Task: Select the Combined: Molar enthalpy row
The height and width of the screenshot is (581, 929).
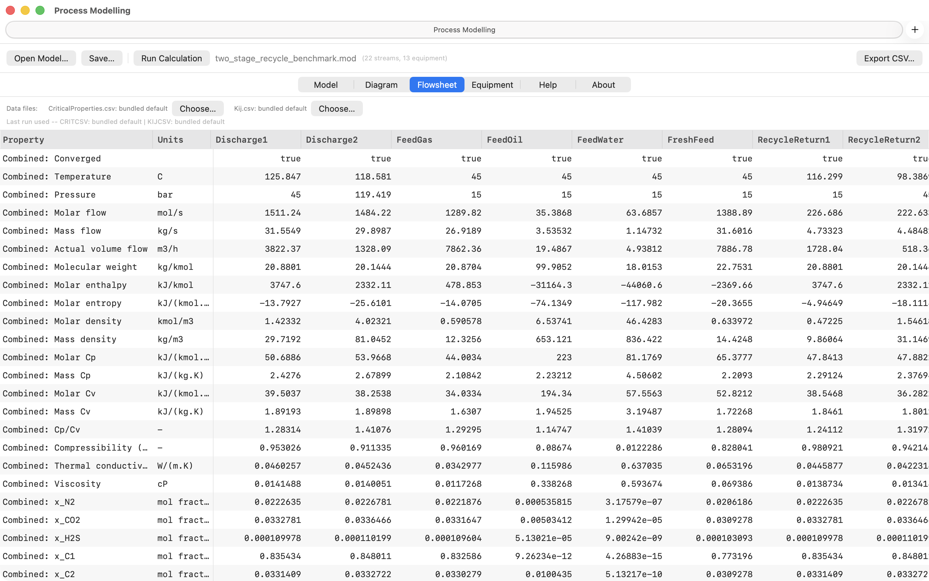Action: point(464,285)
